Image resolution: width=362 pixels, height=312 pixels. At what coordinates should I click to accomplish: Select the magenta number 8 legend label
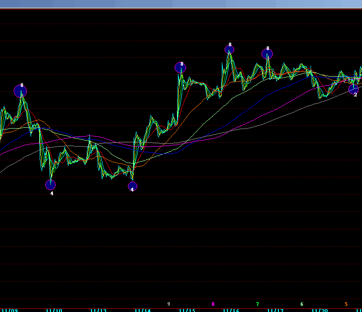pyautogui.click(x=213, y=304)
